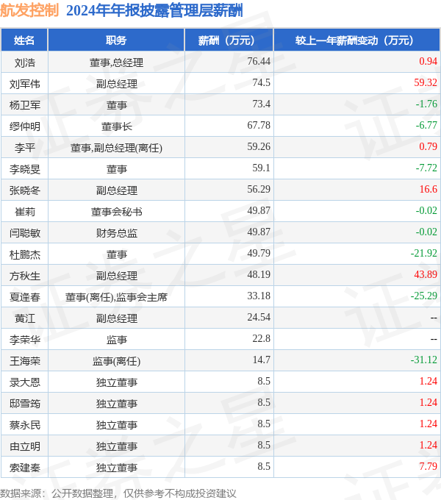The height and width of the screenshot is (500, 441).
Task: Click the 财务总监 position cell
Action: pos(116,233)
